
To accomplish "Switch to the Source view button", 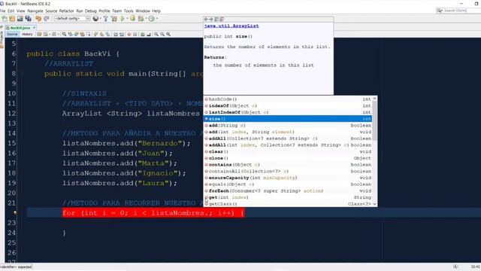I will (12, 34).
